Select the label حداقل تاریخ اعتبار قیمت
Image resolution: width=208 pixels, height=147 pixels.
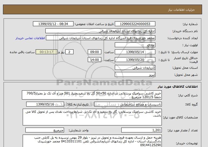186,60
